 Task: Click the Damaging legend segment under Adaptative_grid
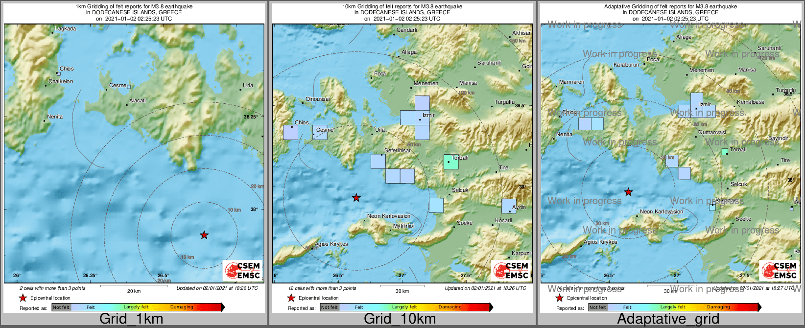[719, 307]
